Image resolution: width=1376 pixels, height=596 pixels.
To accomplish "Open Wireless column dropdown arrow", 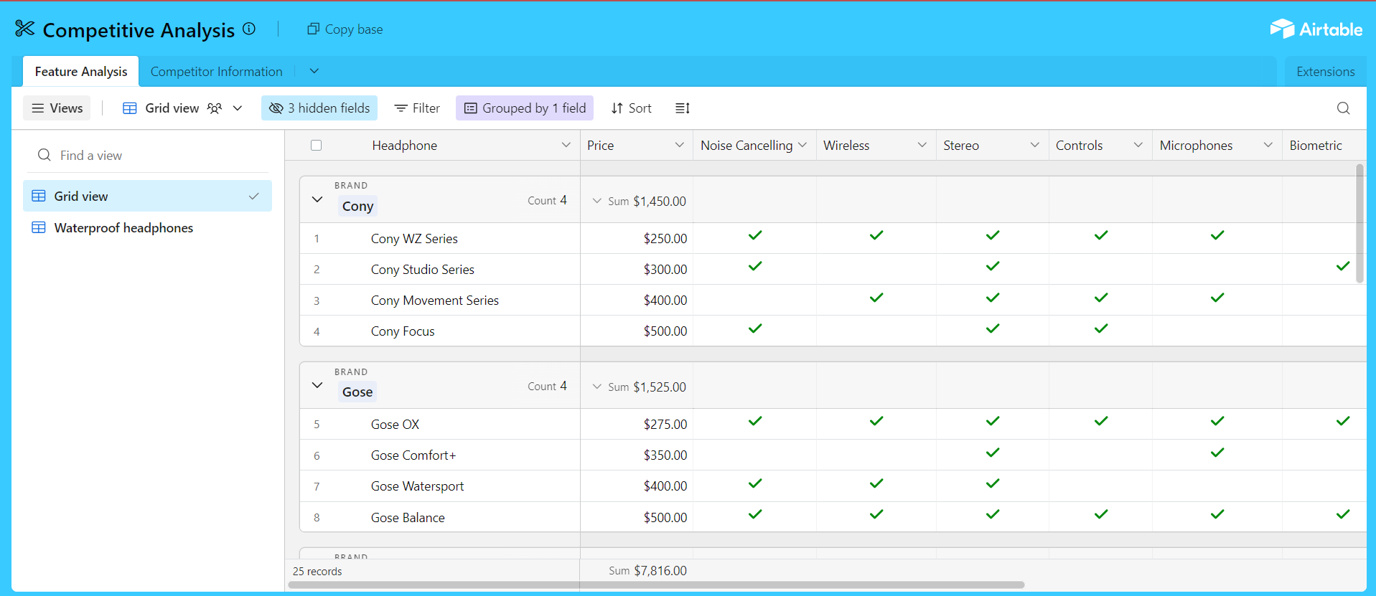I will click(922, 145).
